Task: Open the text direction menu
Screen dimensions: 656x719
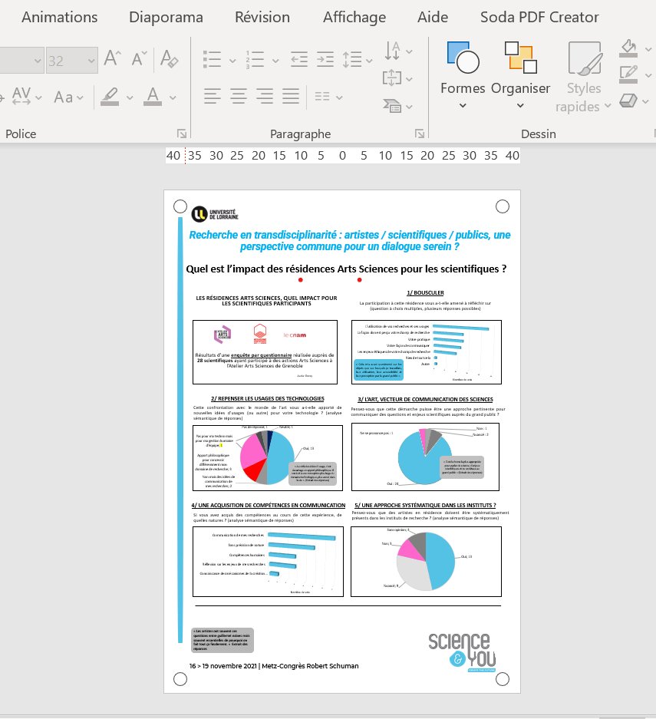Action: pos(397,51)
